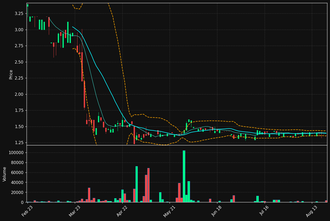Click the 3.25 price tick label
This screenshot has width=330, height=221.
point(19,14)
